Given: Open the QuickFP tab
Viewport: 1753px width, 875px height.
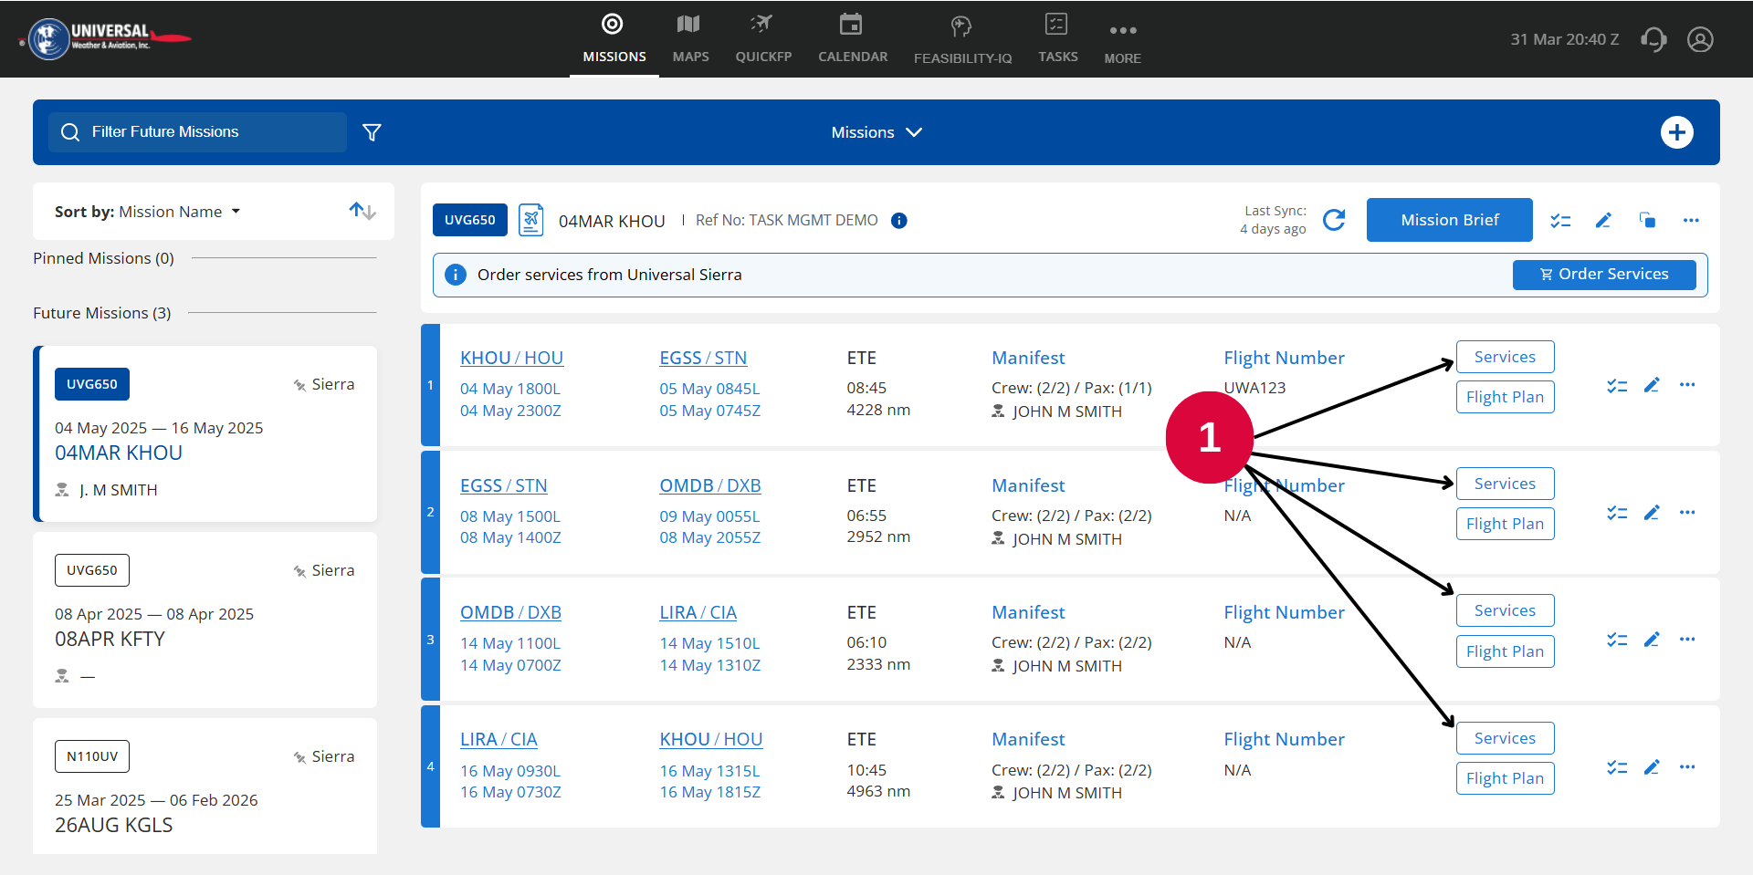Looking at the screenshot, I should click(763, 39).
